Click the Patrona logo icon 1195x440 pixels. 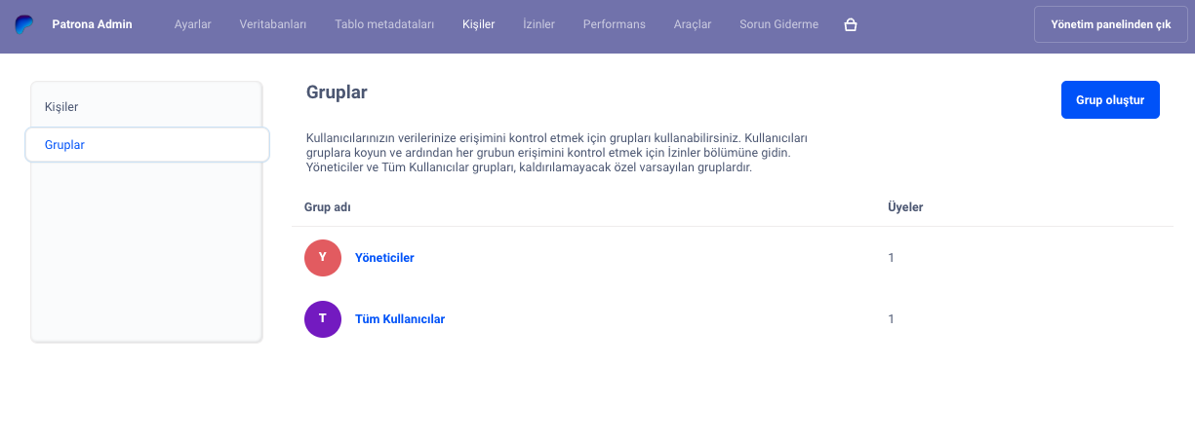[24, 24]
